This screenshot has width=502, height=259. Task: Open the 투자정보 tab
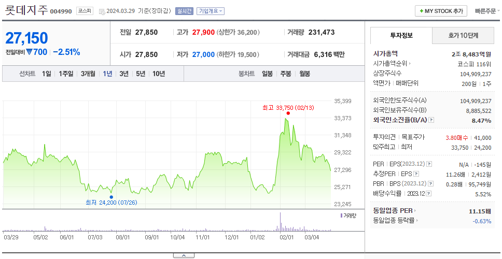tap(401, 36)
